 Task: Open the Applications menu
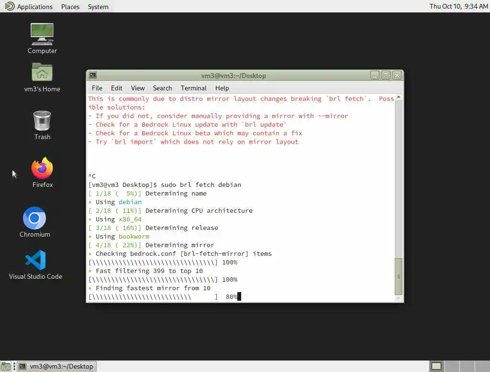34,7
